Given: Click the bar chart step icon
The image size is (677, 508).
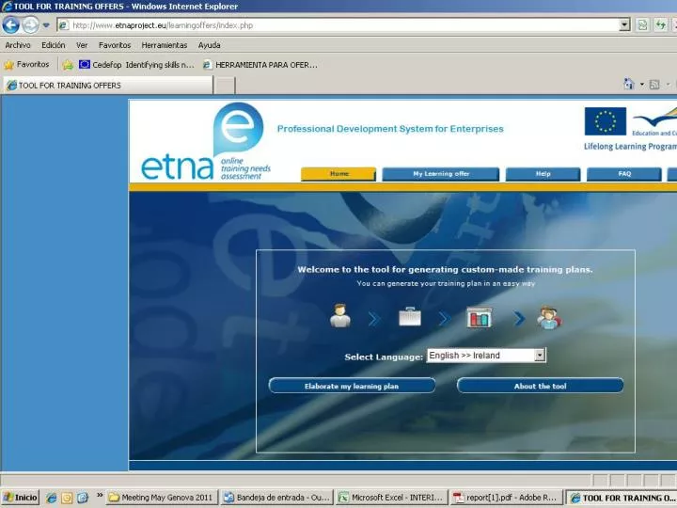Looking at the screenshot, I should click(x=479, y=318).
